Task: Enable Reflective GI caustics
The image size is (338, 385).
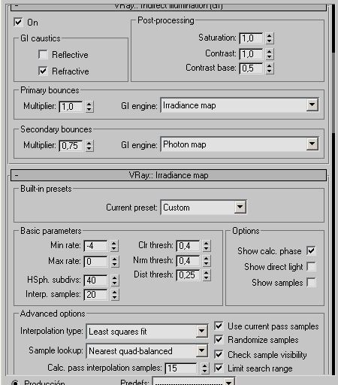Action: click(x=43, y=54)
